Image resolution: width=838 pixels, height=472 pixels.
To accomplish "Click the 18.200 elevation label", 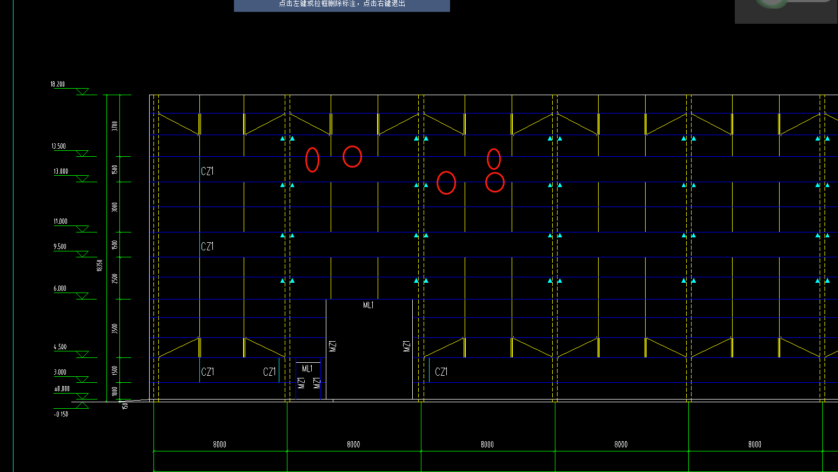I will coord(58,84).
